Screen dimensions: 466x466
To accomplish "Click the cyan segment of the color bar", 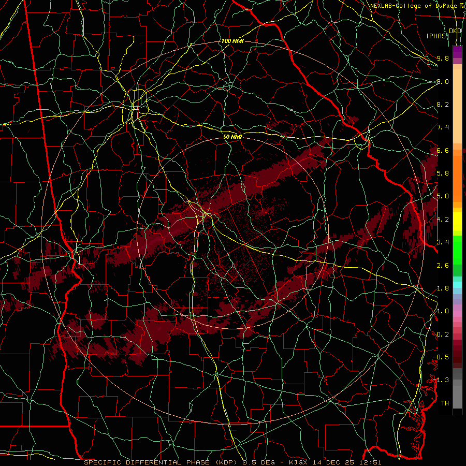I will coord(457,284).
